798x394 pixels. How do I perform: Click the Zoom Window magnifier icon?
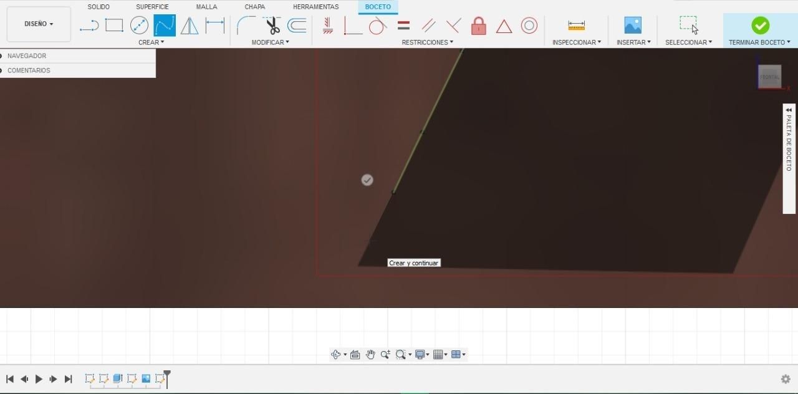[401, 355]
